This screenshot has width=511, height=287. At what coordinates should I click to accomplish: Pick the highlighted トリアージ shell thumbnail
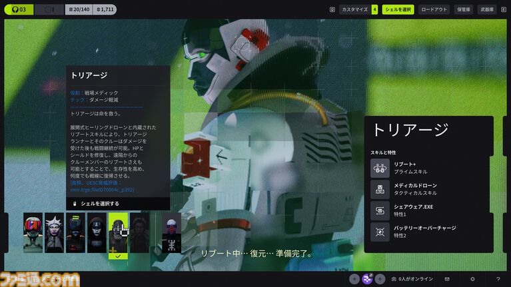coord(118,233)
